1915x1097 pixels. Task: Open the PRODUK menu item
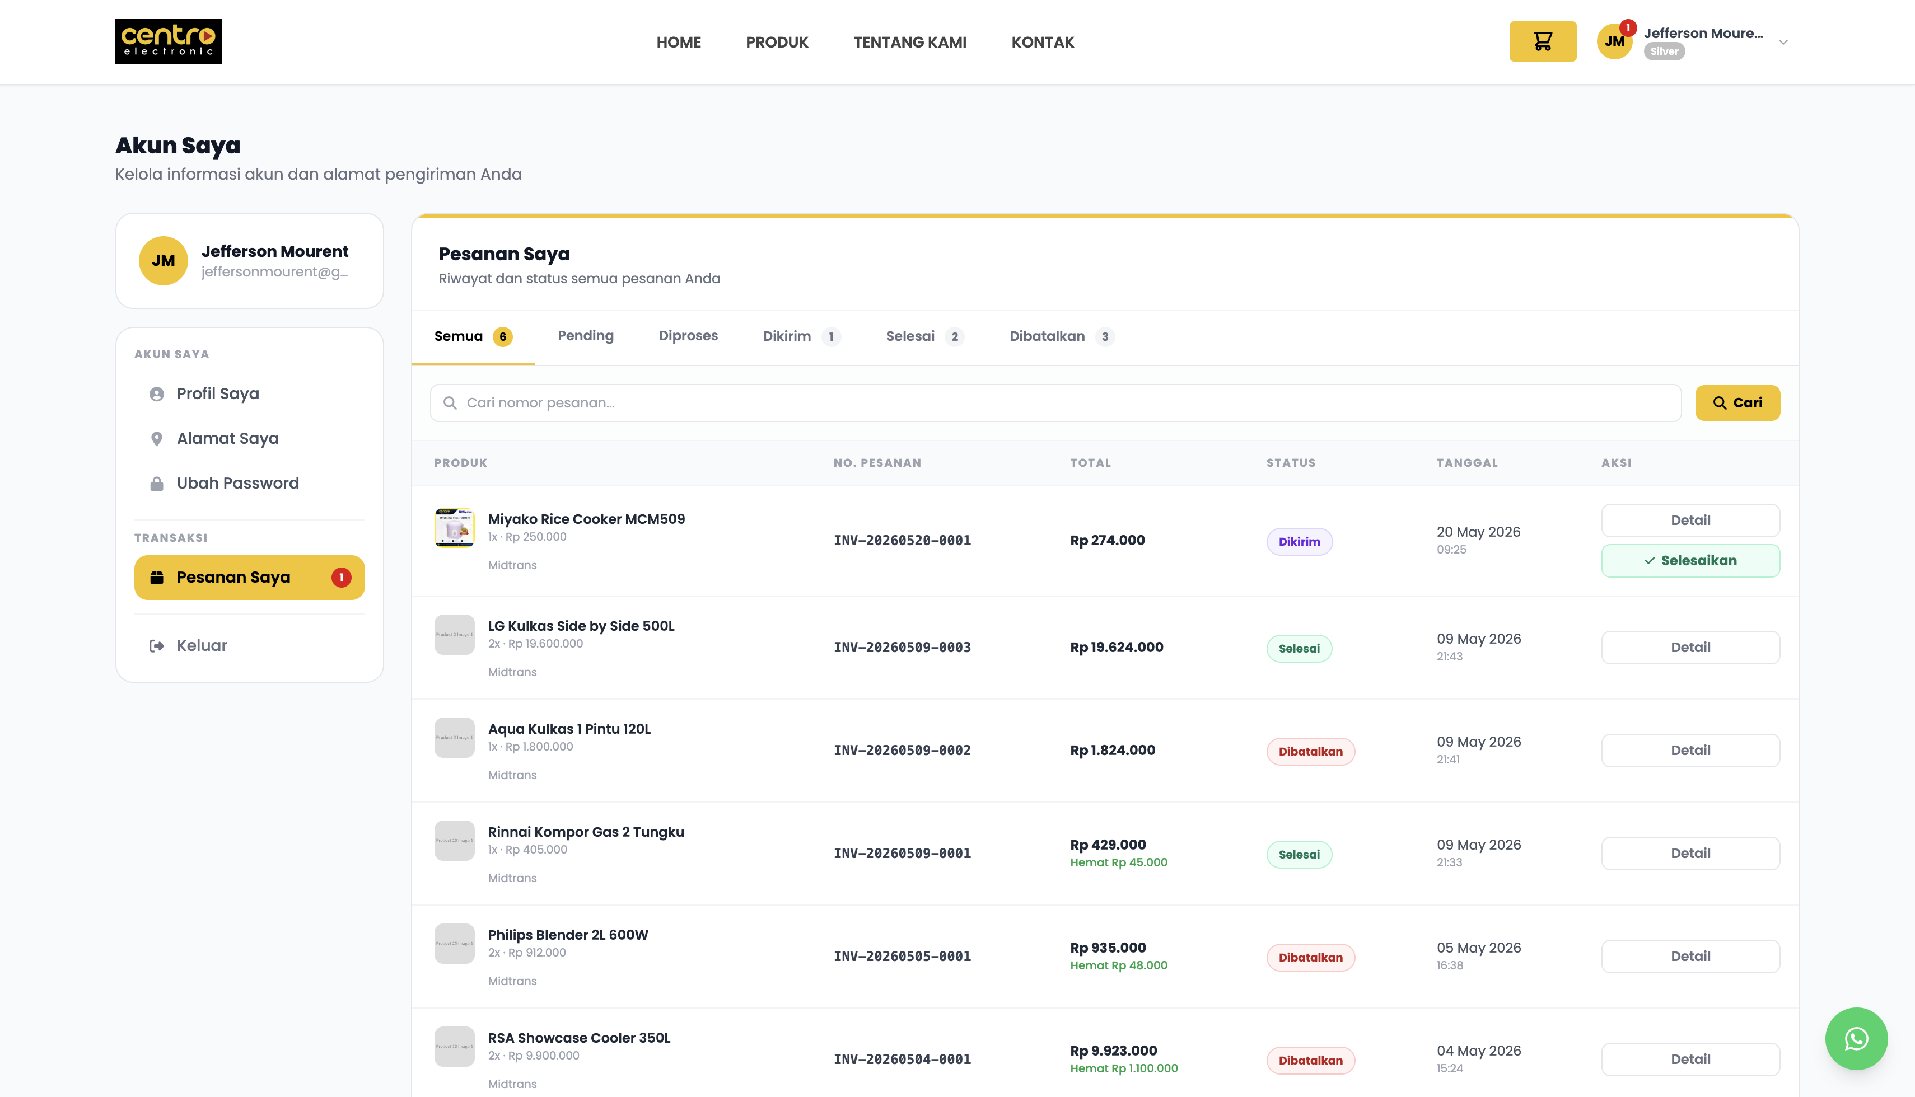tap(777, 42)
